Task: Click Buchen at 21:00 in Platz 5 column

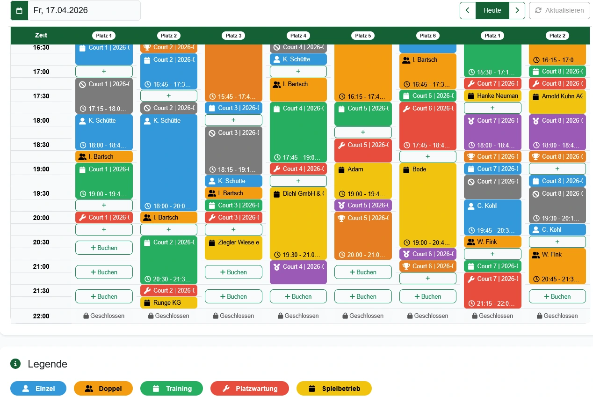Action: click(363, 272)
